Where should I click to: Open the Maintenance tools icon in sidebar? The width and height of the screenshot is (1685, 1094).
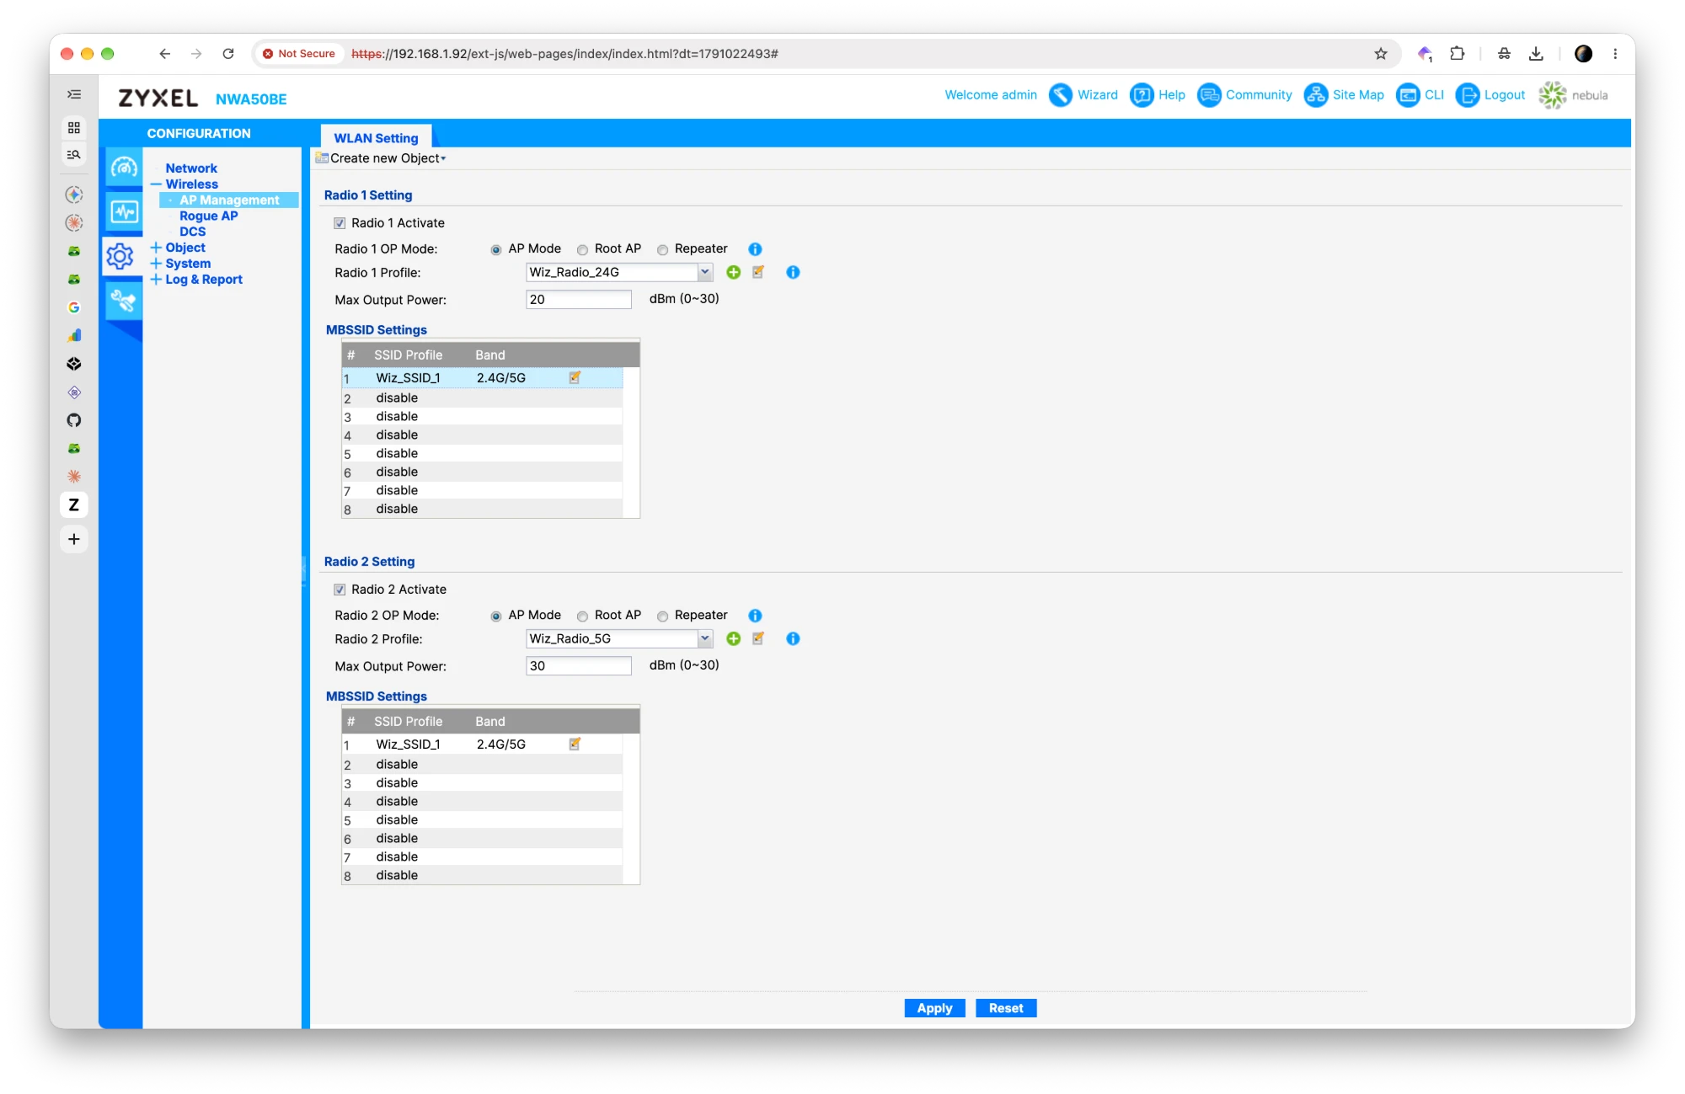[x=124, y=301]
